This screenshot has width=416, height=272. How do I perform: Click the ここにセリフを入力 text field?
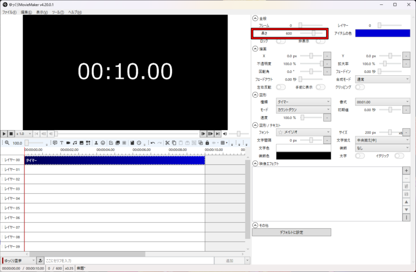pyautogui.click(x=129, y=261)
